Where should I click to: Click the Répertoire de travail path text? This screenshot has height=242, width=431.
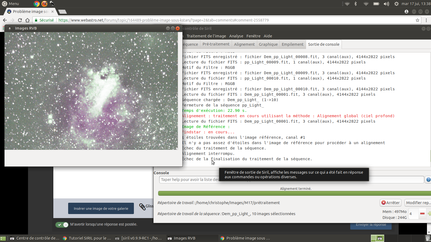tap(238, 203)
